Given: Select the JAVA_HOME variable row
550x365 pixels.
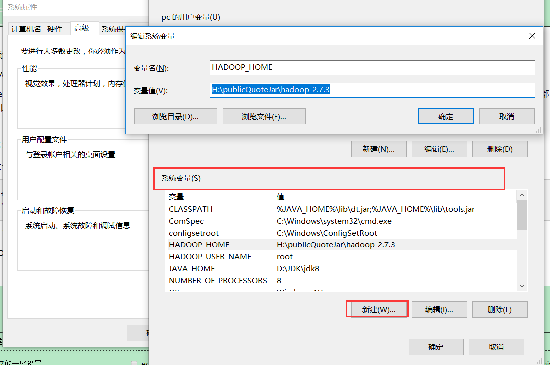Looking at the screenshot, I should [x=342, y=268].
